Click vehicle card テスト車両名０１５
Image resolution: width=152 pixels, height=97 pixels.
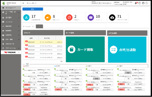pos(100,89)
